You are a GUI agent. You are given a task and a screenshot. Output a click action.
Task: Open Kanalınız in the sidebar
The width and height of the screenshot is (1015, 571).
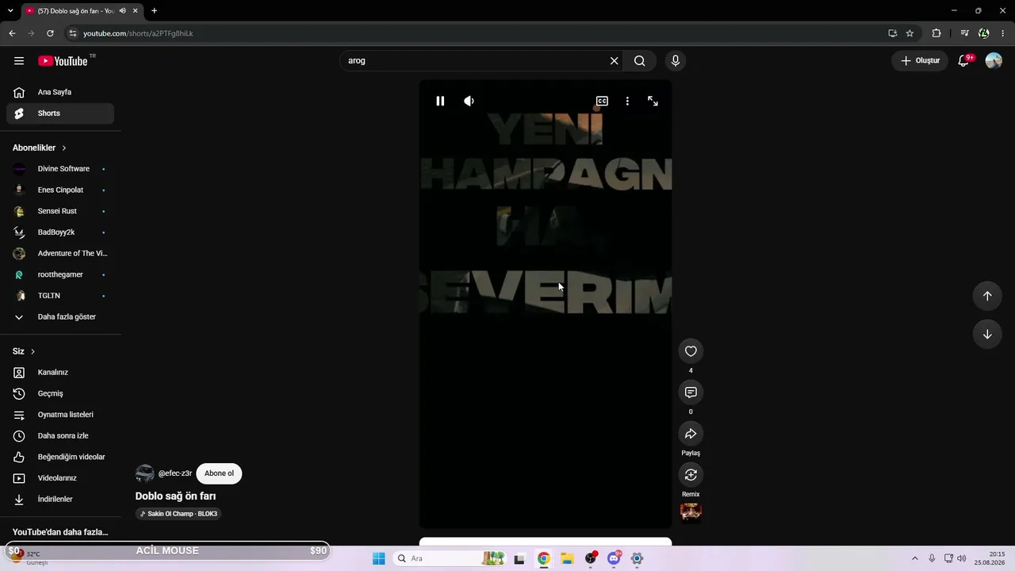coord(60,373)
